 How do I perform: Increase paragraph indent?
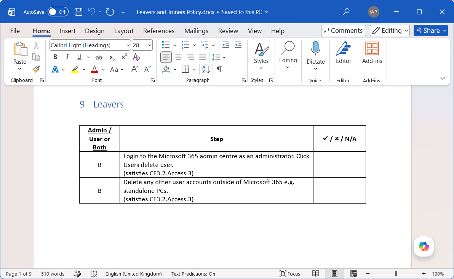pyautogui.click(x=238, y=45)
